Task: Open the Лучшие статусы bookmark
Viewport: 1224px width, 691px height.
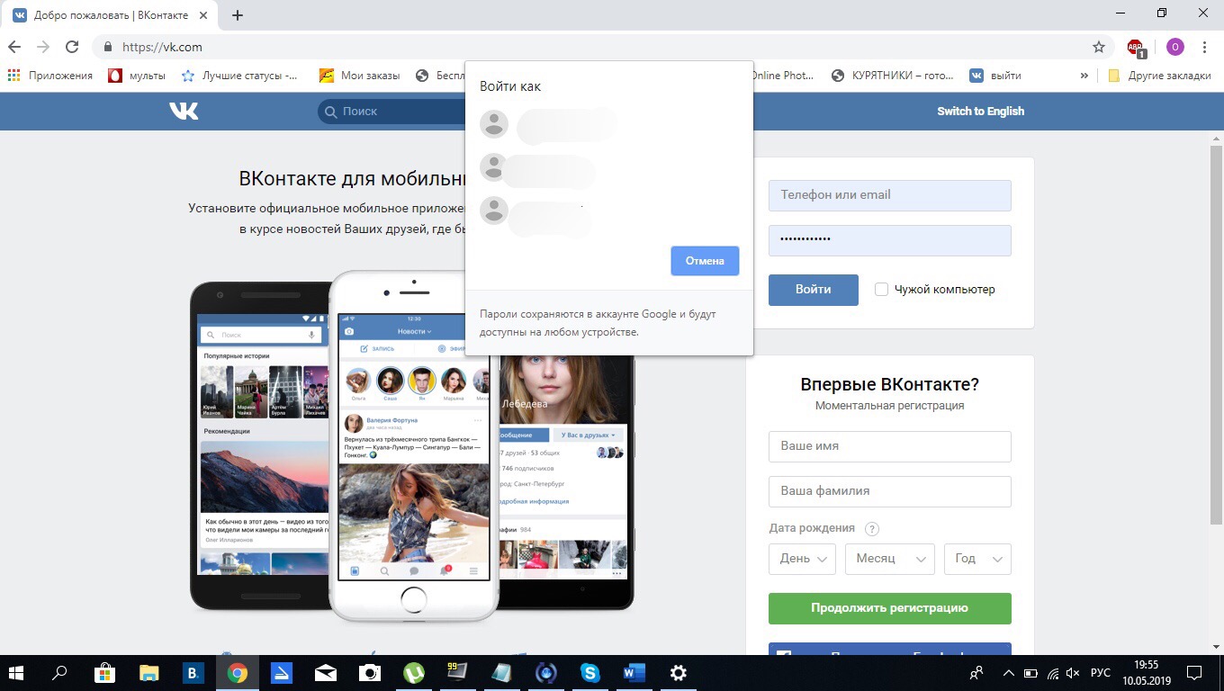Action: pos(240,76)
